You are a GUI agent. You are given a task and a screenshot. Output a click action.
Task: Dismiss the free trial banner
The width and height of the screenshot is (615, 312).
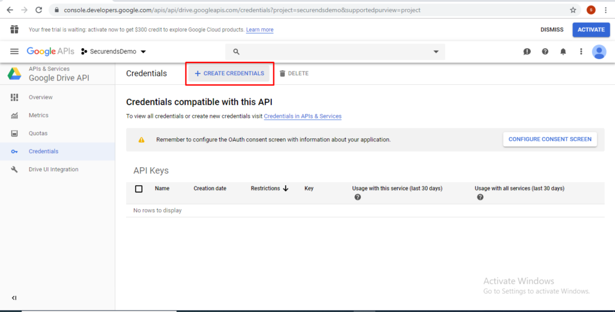(552, 30)
